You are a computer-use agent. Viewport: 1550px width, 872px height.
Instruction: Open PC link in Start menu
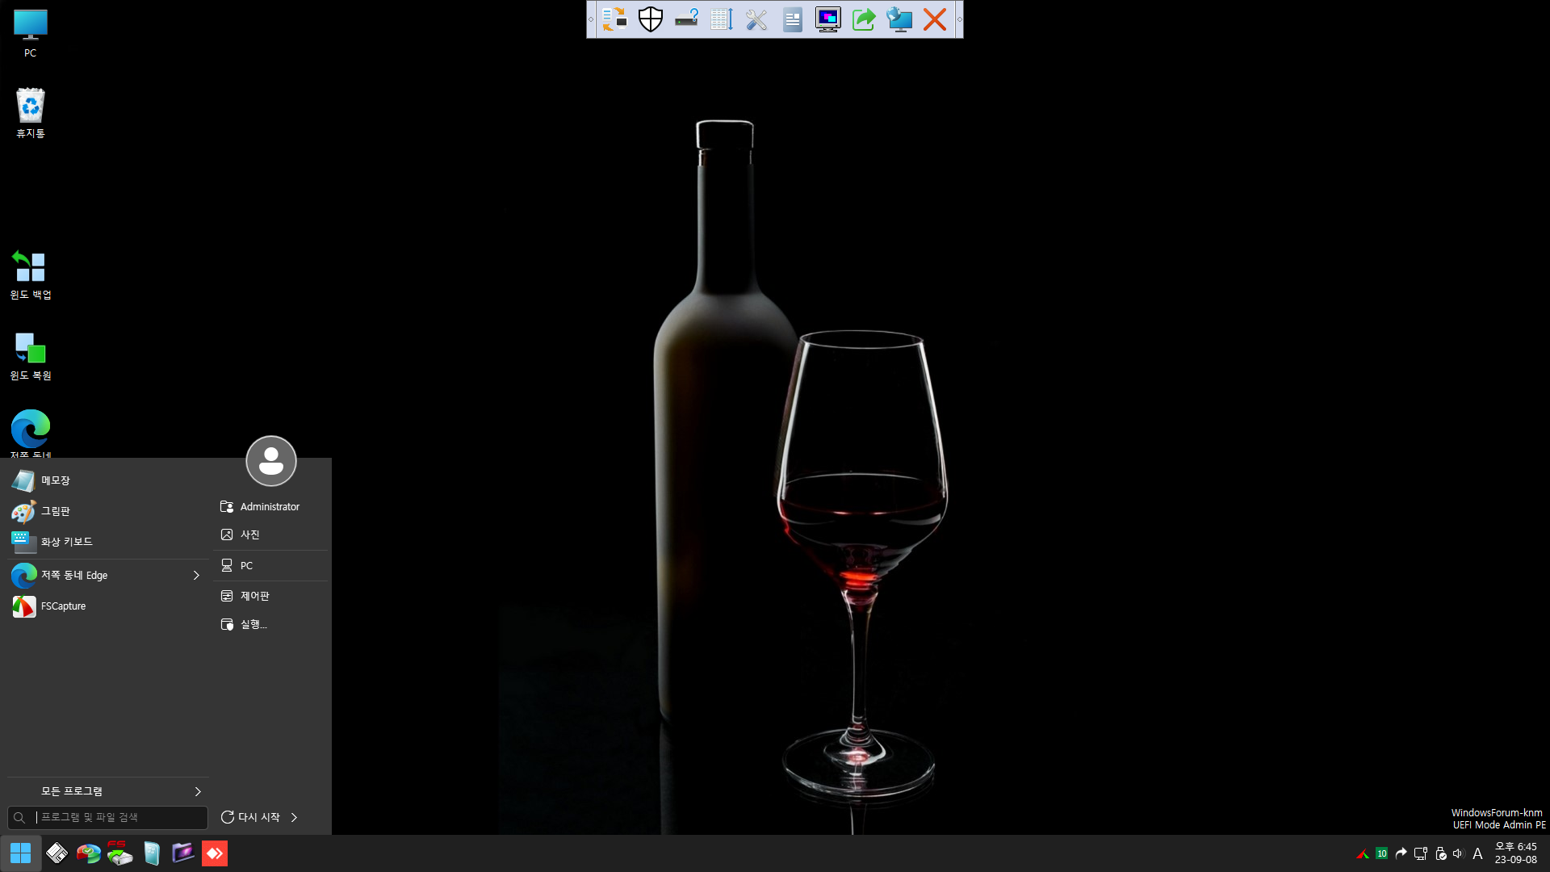[x=270, y=565]
